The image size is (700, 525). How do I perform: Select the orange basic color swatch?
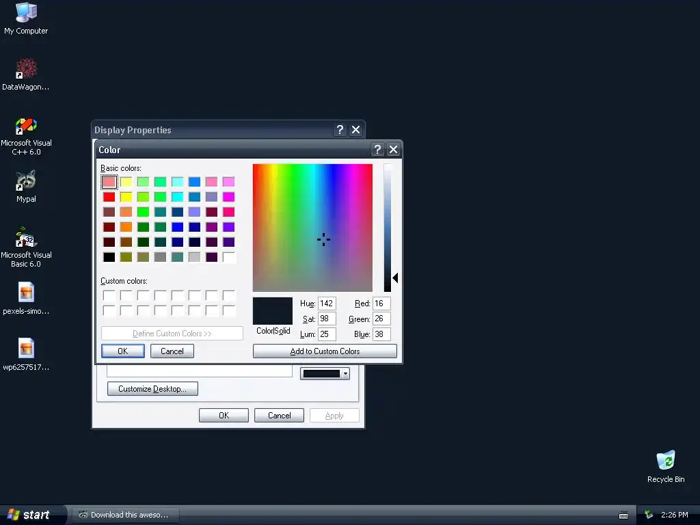126,227
